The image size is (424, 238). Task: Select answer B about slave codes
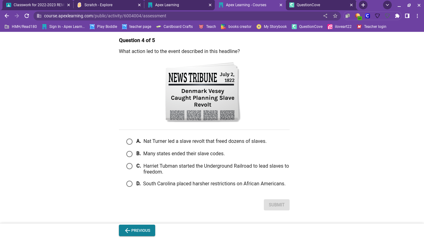tap(129, 154)
